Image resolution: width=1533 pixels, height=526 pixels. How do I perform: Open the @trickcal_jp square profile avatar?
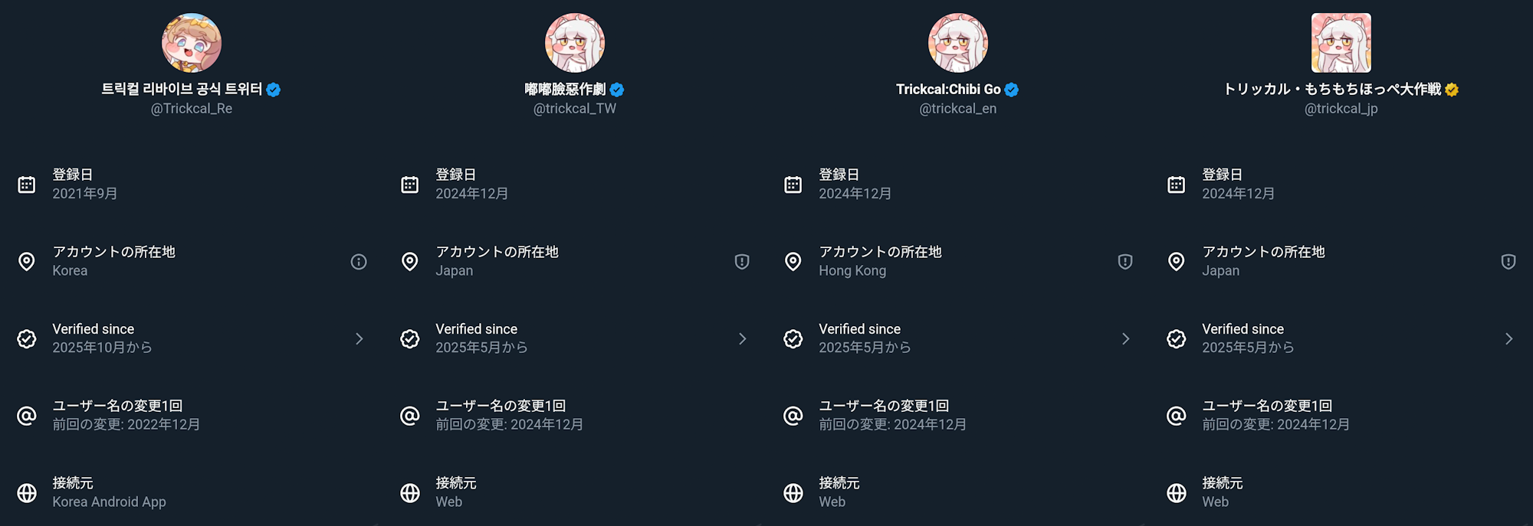1341,43
